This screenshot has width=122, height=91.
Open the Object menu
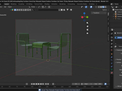(10, 7)
